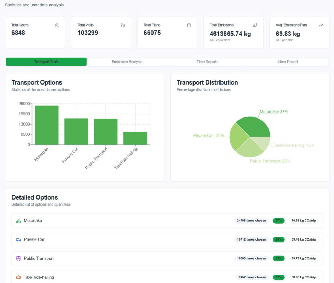Select the Transport Stats tab
Image resolution: width=334 pixels, height=283 pixels.
[46, 62]
